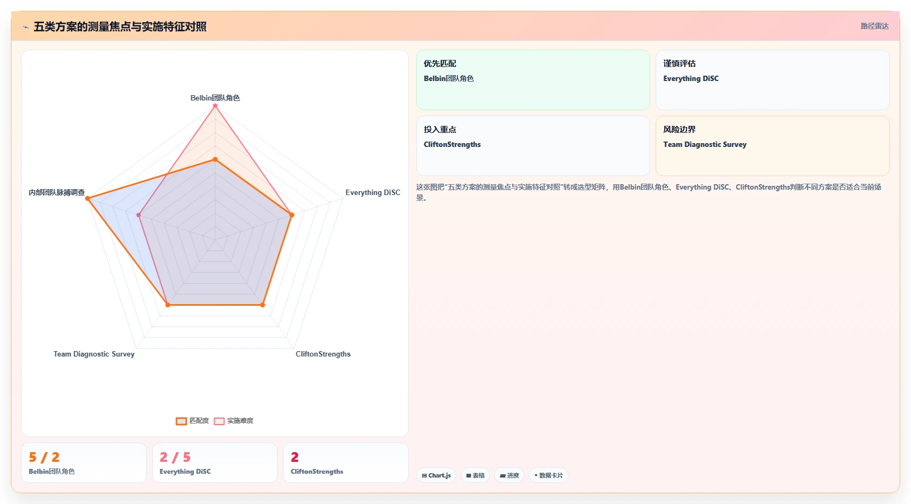This screenshot has height=504, width=911.
Task: Open the 谨慎评估 card
Action: coord(772,80)
